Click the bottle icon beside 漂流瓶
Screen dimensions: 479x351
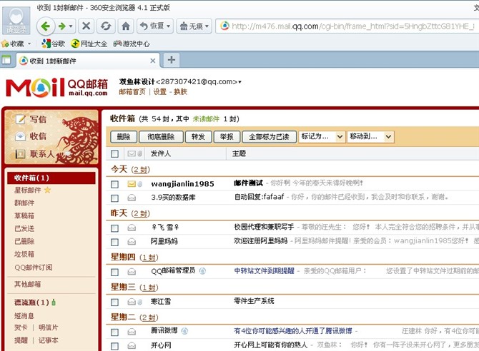(x=54, y=302)
